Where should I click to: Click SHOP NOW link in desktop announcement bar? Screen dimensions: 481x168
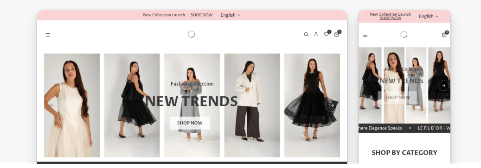tap(202, 15)
